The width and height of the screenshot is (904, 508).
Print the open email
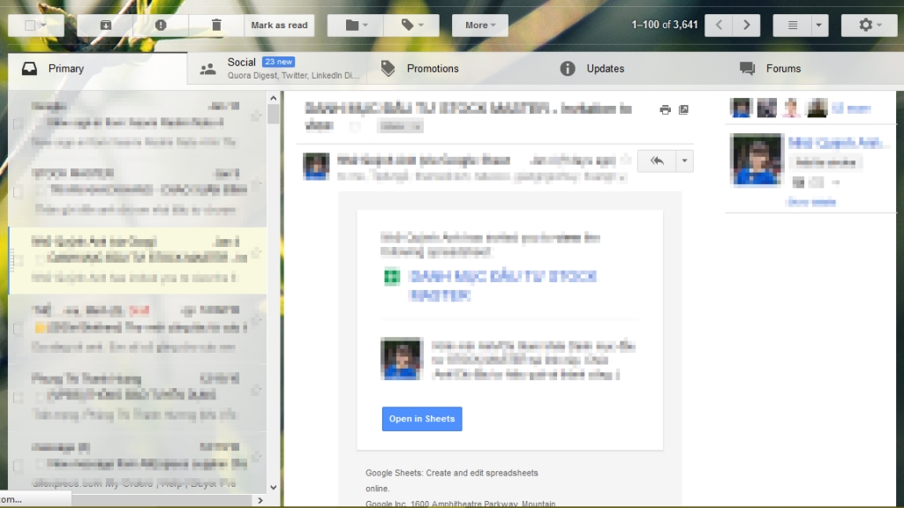click(x=666, y=109)
